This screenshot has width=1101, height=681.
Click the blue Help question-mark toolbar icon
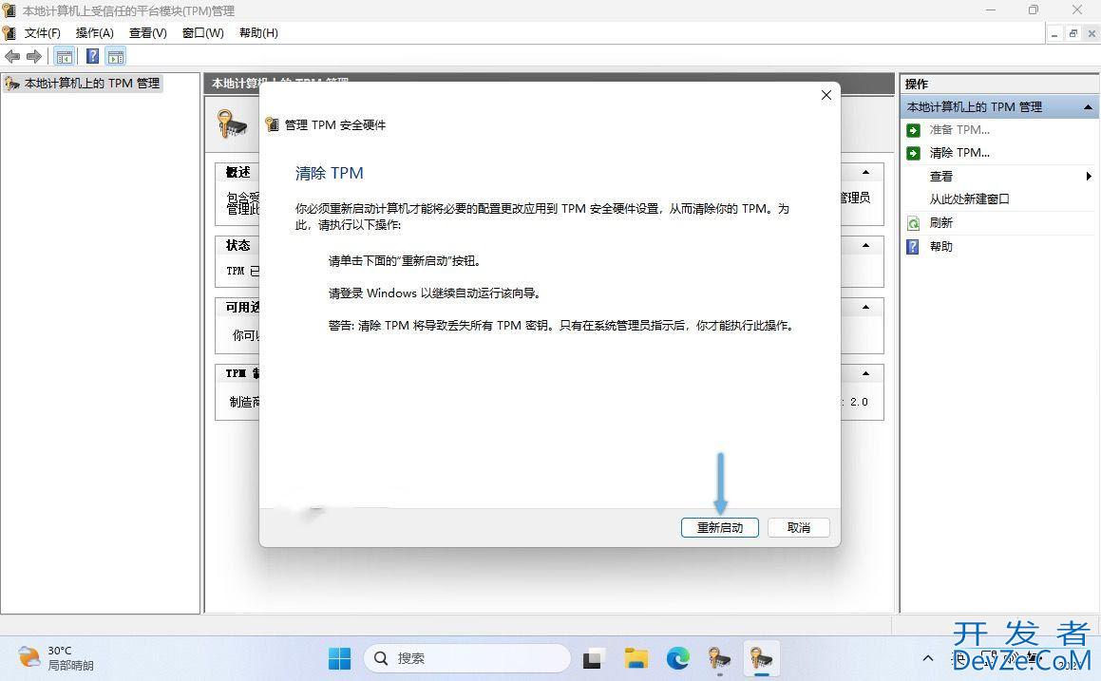[92, 56]
